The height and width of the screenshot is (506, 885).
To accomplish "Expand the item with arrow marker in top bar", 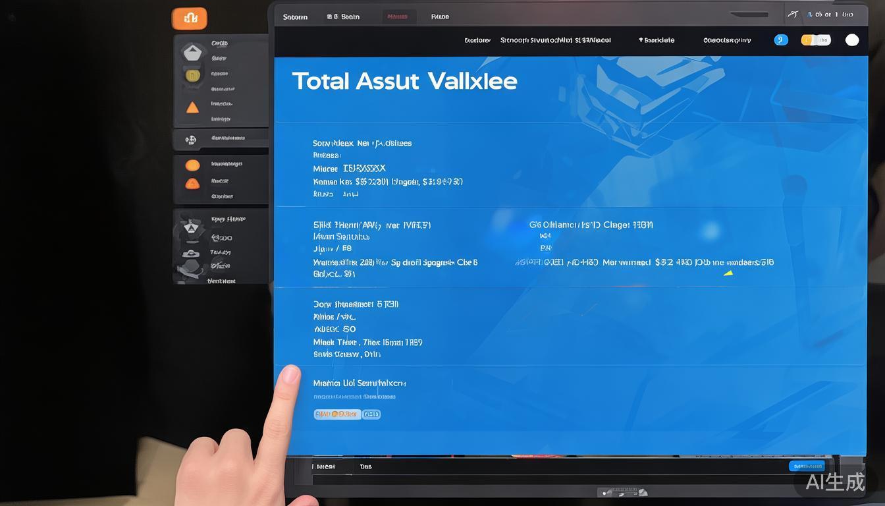I will pos(656,40).
